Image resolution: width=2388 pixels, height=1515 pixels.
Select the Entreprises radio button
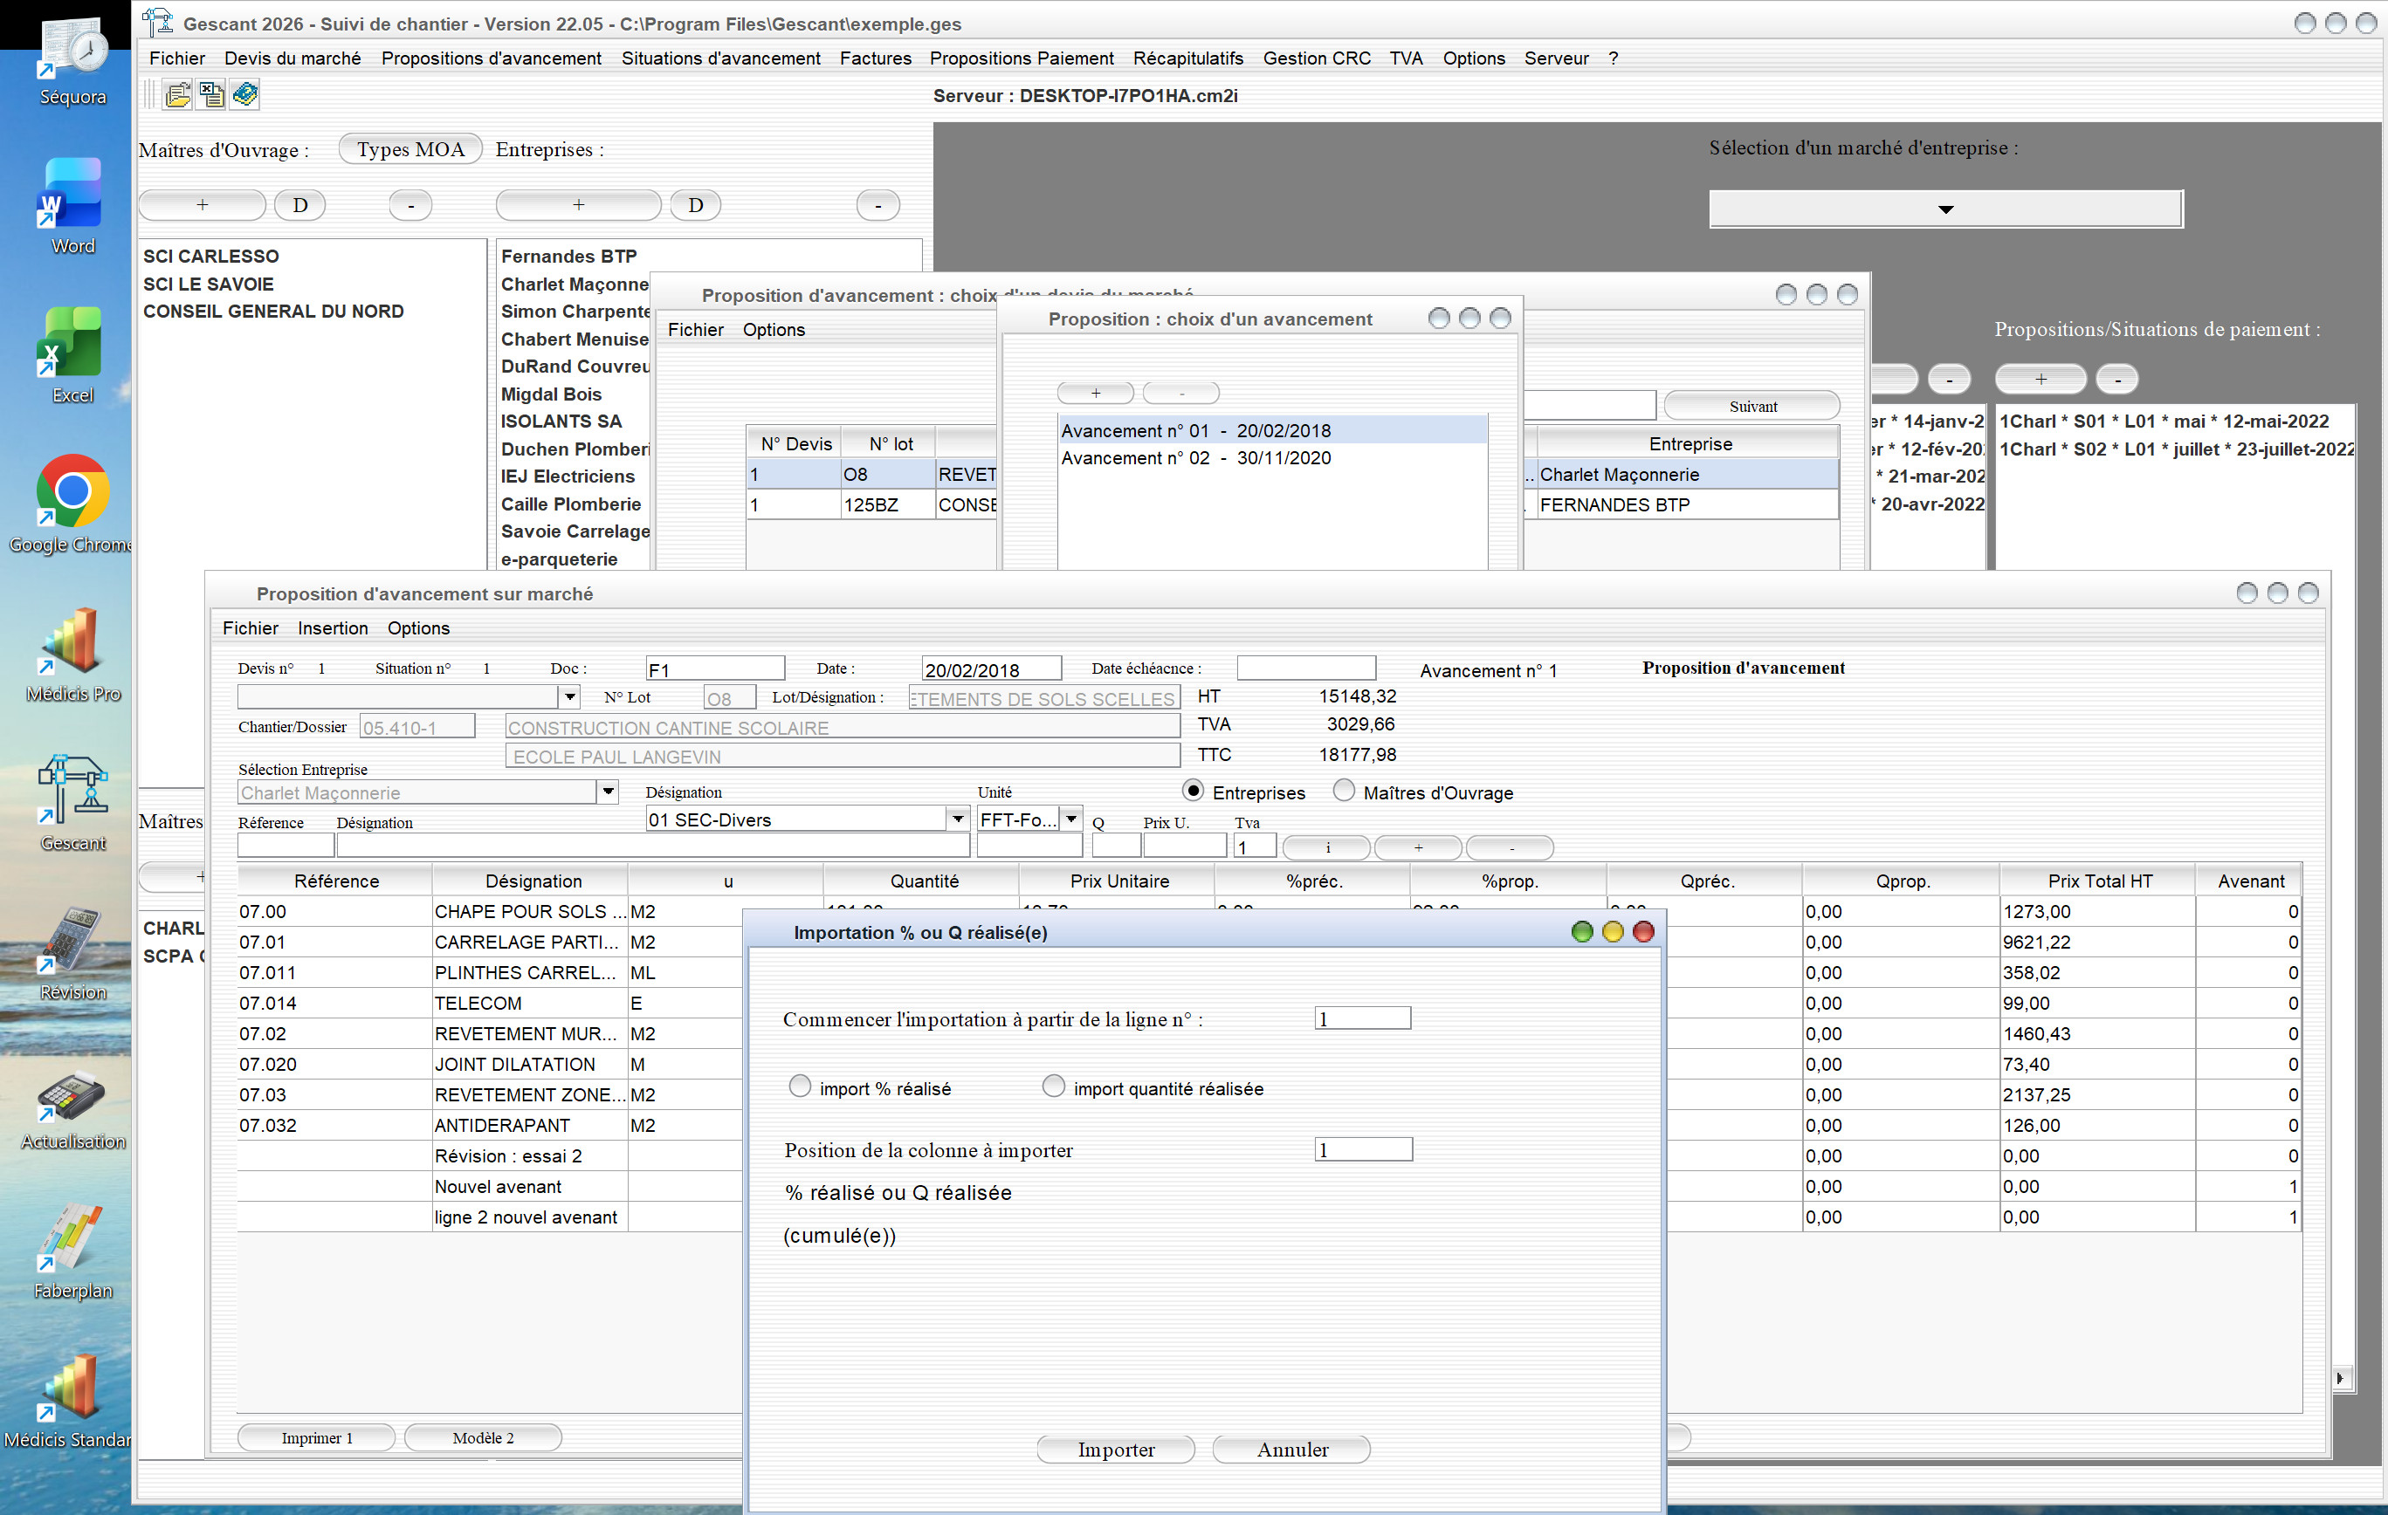pyautogui.click(x=1194, y=792)
